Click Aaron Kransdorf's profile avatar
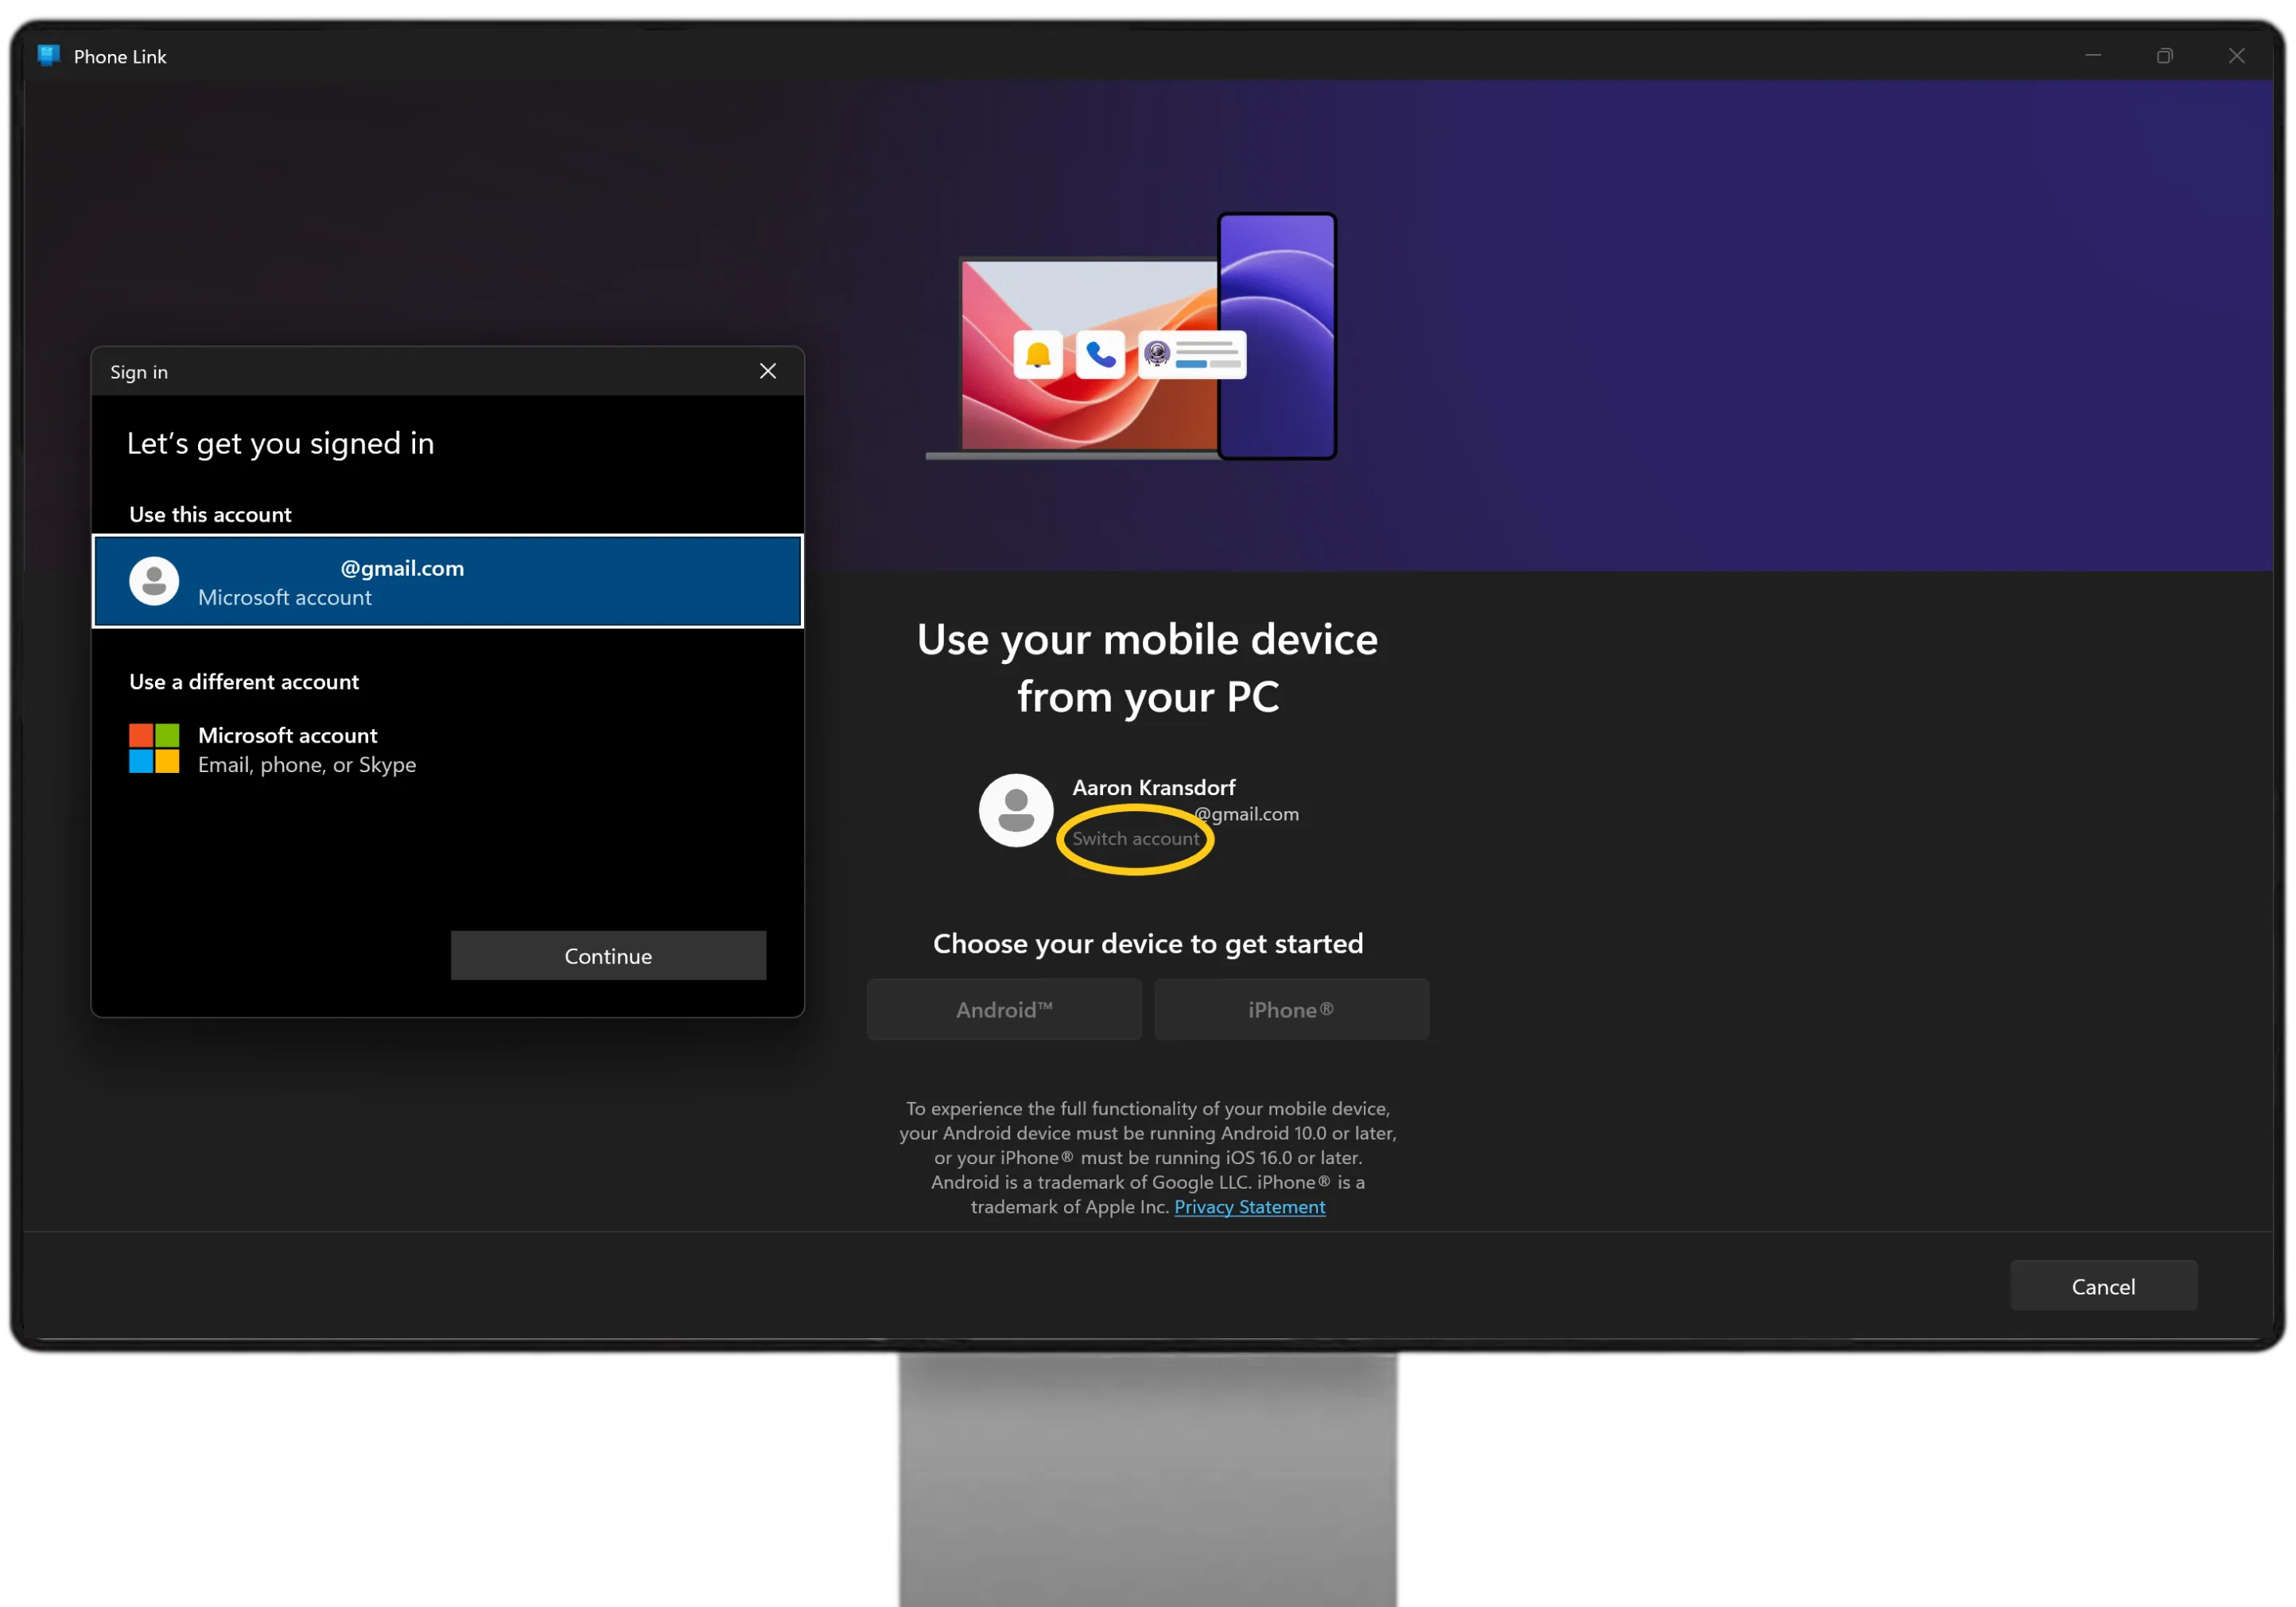The height and width of the screenshot is (1607, 2296). click(1015, 810)
